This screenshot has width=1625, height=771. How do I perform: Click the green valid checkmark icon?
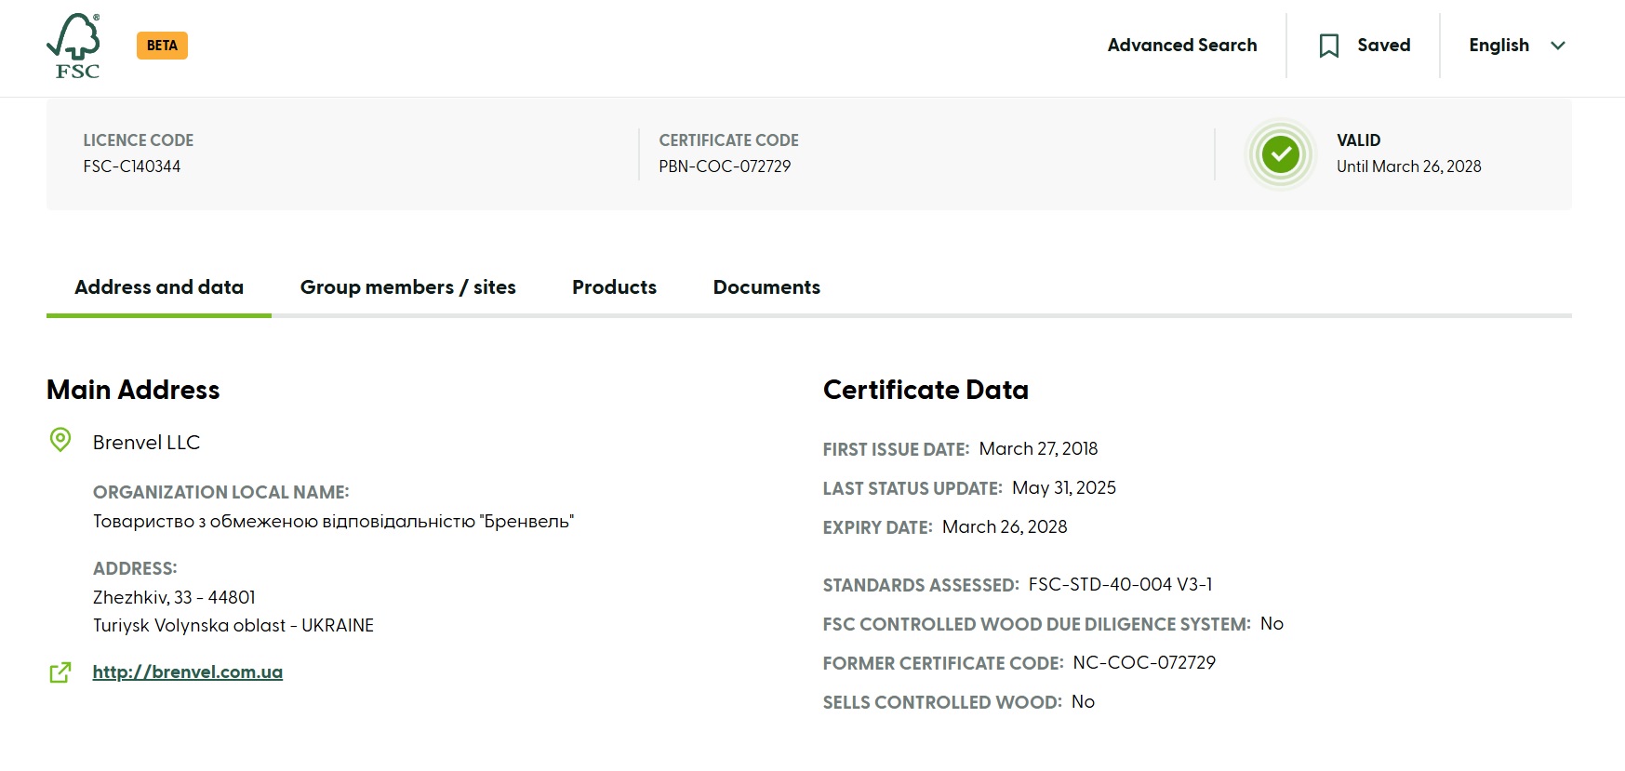(1281, 154)
